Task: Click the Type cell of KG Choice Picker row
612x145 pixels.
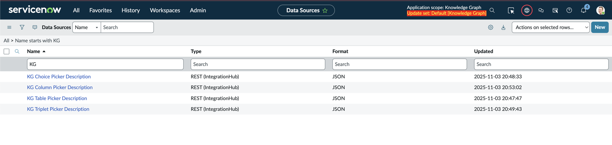Action: click(215, 77)
